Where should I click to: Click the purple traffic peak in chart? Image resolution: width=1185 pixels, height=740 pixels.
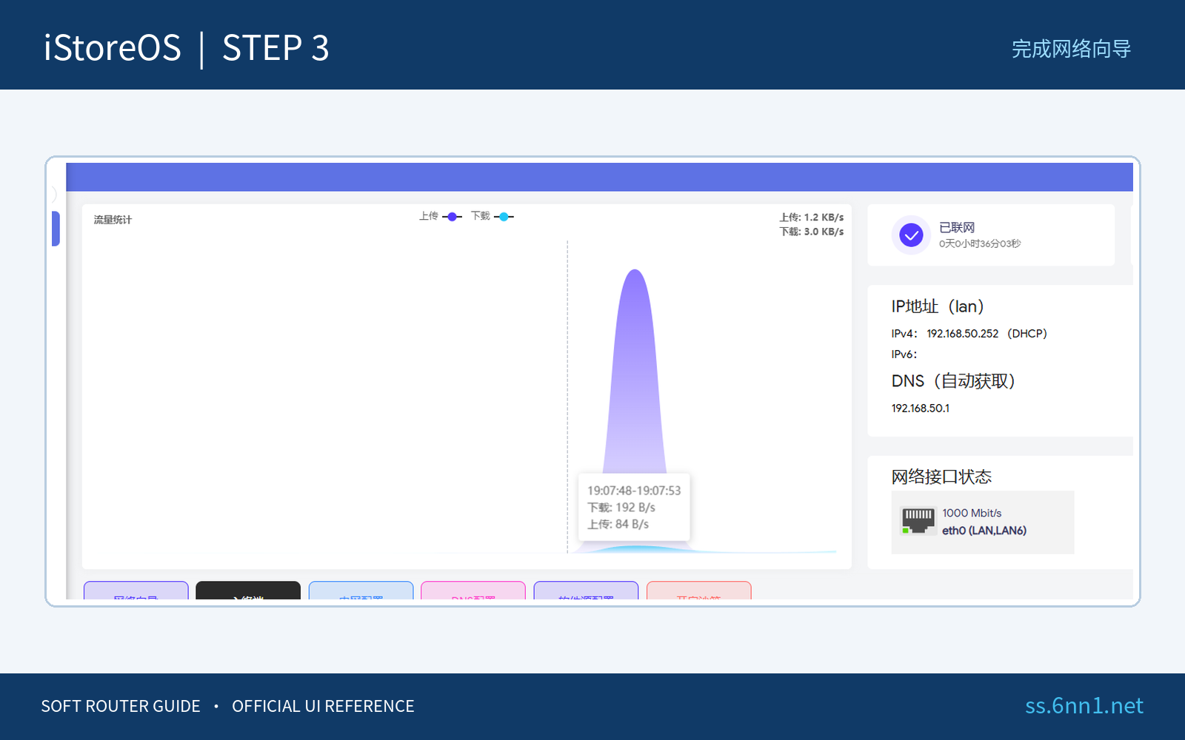pos(635,370)
